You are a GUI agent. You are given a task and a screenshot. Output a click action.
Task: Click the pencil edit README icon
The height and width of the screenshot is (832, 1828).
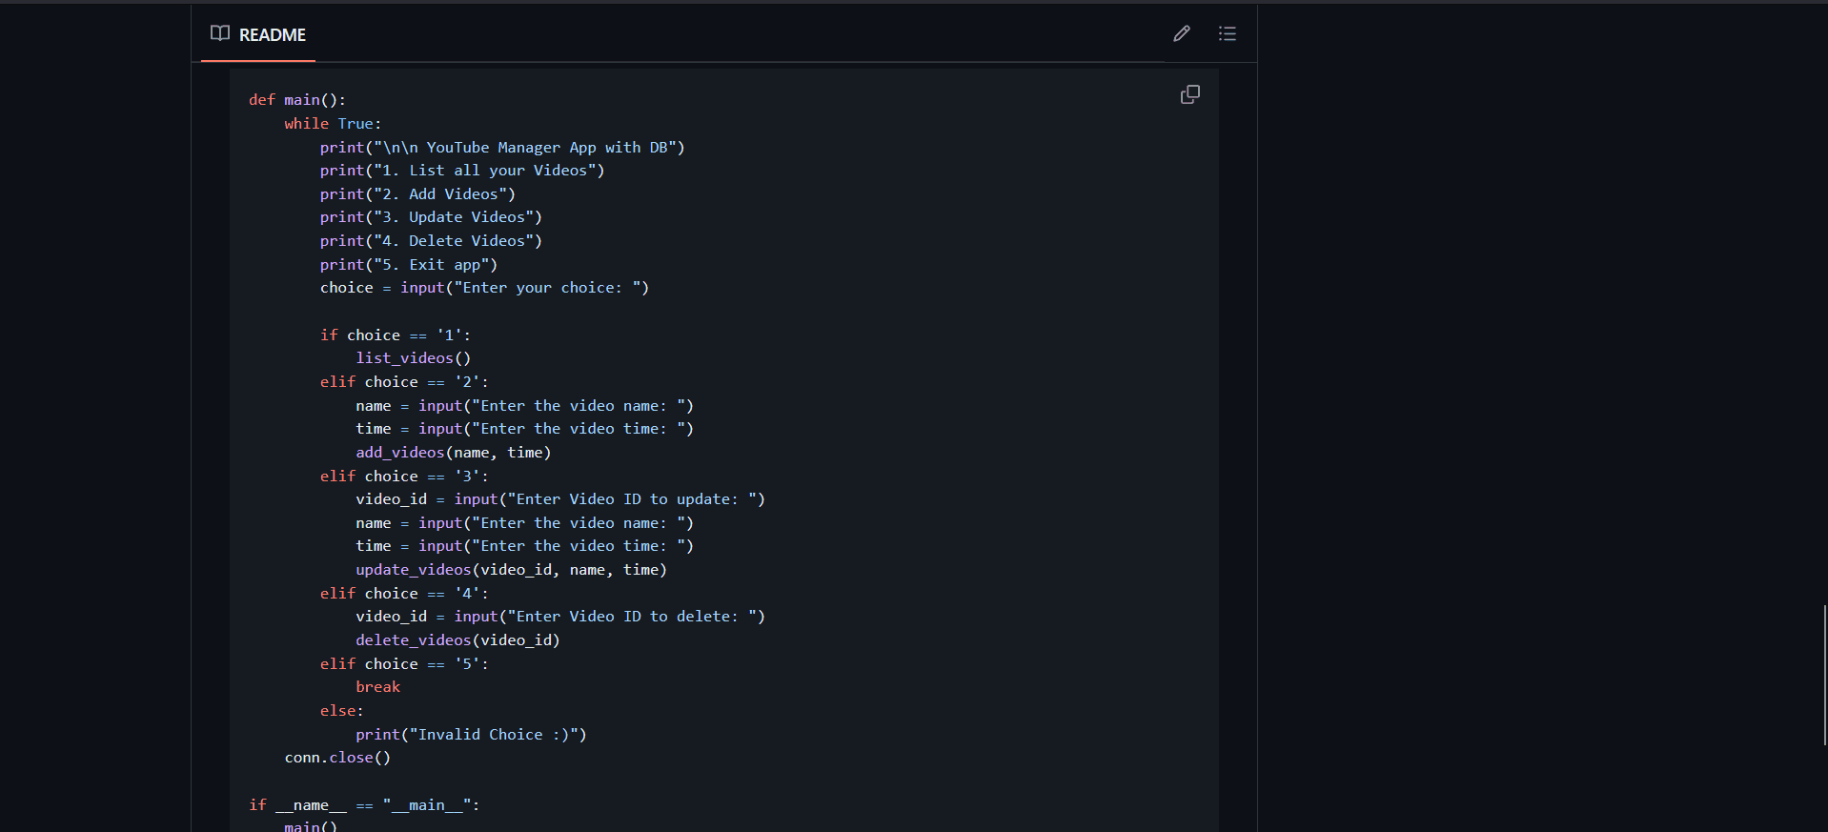click(x=1182, y=34)
